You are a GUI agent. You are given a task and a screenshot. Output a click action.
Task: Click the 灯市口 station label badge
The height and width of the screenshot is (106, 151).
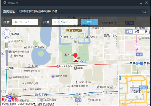(x=130, y=23)
